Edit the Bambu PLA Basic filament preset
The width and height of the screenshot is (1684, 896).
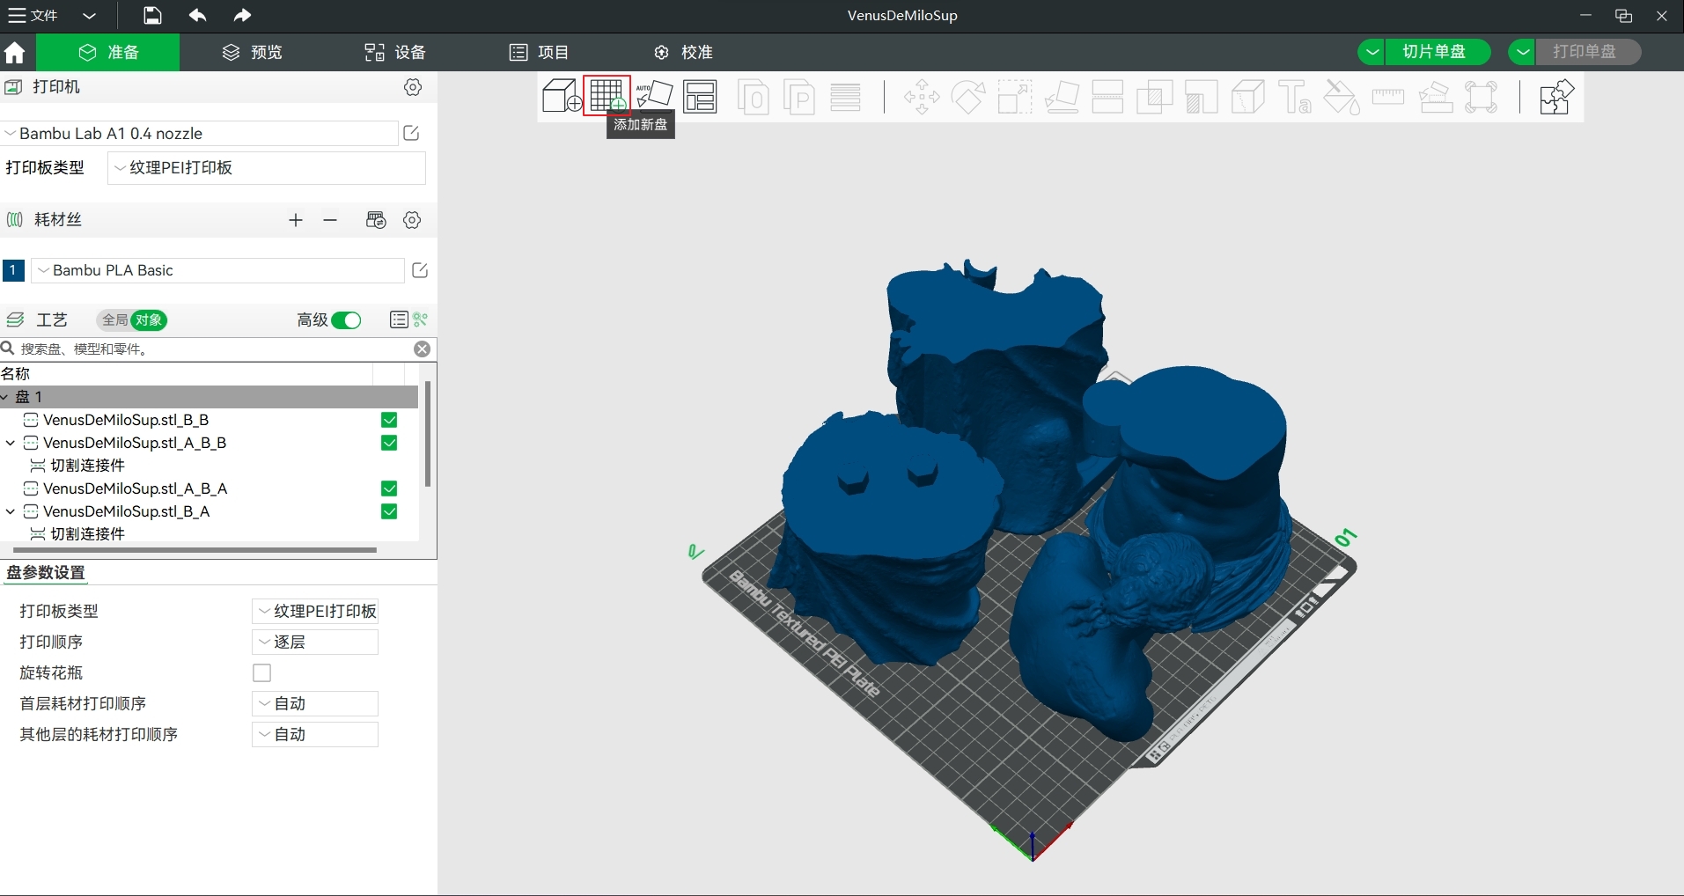pyautogui.click(x=420, y=270)
